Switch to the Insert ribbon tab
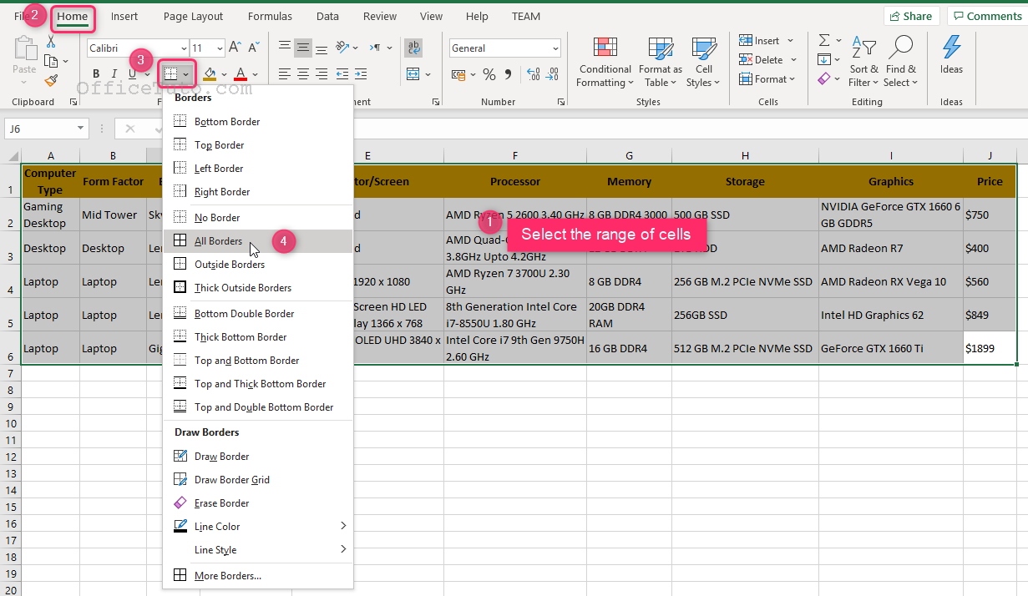The width and height of the screenshot is (1028, 596). click(124, 16)
